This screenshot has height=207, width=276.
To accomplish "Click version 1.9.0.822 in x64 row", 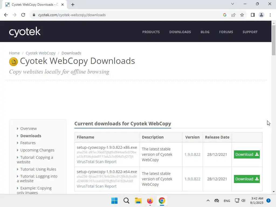I will point(192,179).
